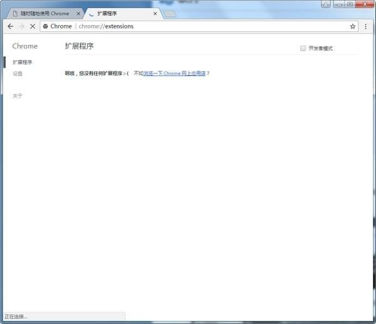376x324 pixels.
Task: Minimize the Chrome window
Action: click(339, 4)
